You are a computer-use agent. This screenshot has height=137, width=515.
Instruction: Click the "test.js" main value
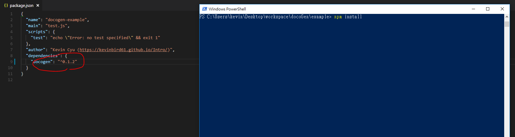pos(56,26)
